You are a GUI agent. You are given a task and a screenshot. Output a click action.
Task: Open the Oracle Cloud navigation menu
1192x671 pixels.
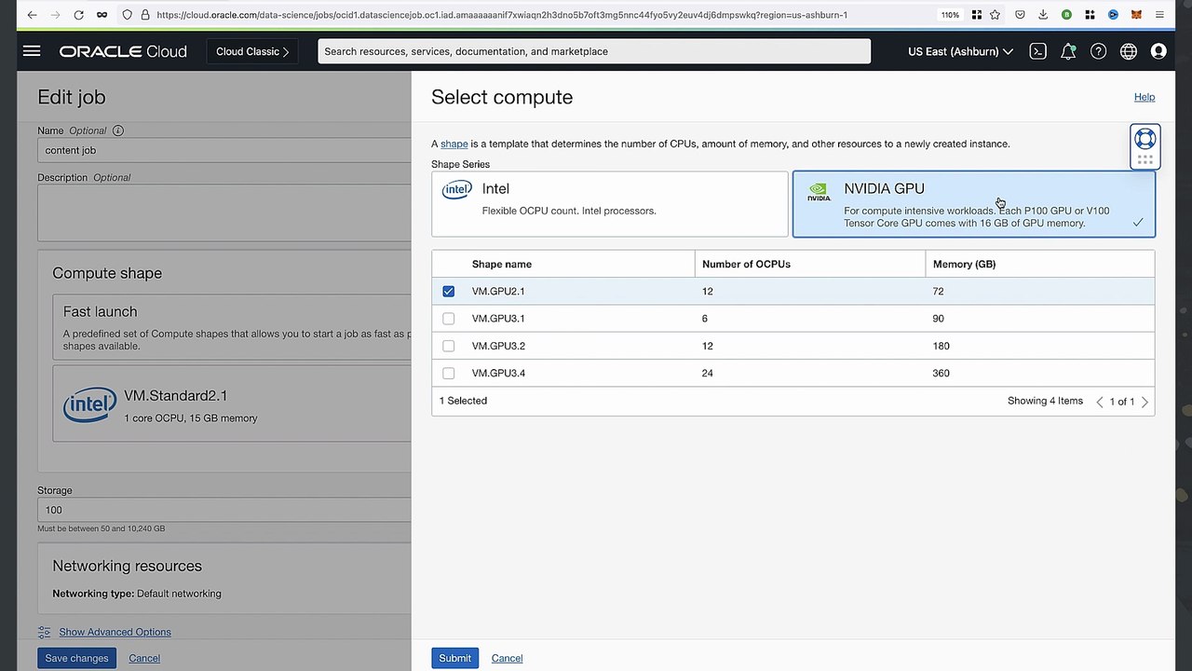coord(32,51)
